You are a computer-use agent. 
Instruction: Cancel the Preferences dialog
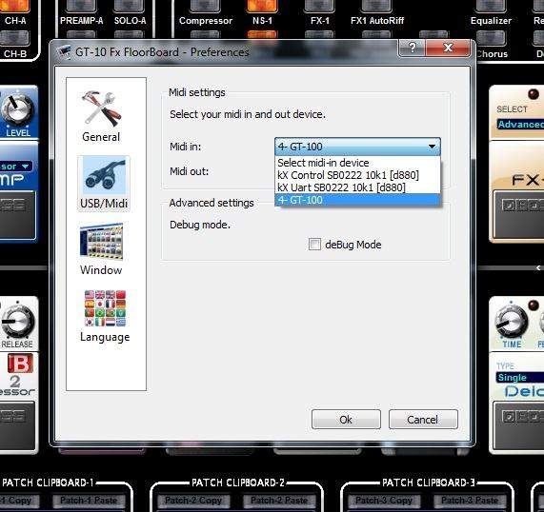[x=423, y=420]
